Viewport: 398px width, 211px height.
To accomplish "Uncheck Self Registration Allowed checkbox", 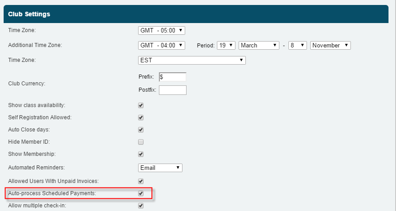I will [x=141, y=117].
